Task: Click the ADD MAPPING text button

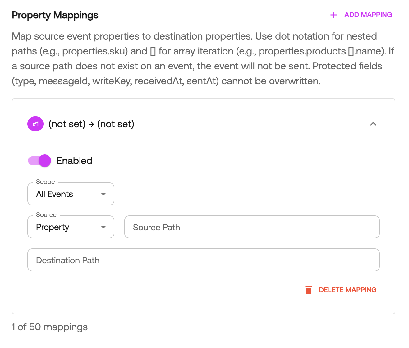Action: [368, 15]
